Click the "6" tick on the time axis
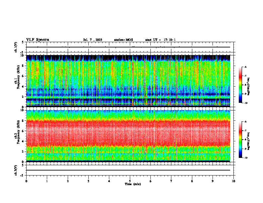263x203 pixels. coord(151,181)
